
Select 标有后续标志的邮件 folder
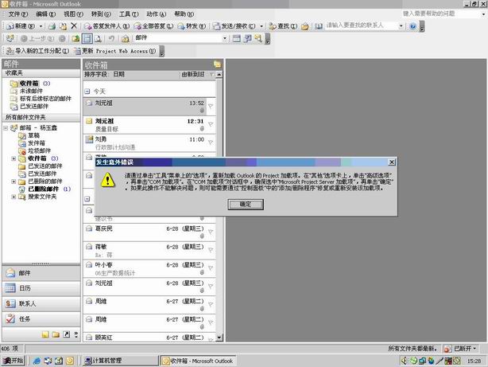tap(45, 99)
